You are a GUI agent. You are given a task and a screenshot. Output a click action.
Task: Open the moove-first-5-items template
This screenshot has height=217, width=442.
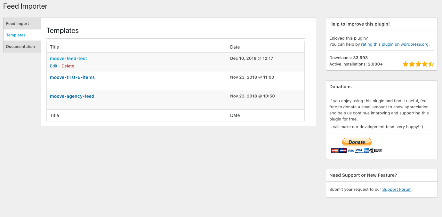pyautogui.click(x=72, y=77)
